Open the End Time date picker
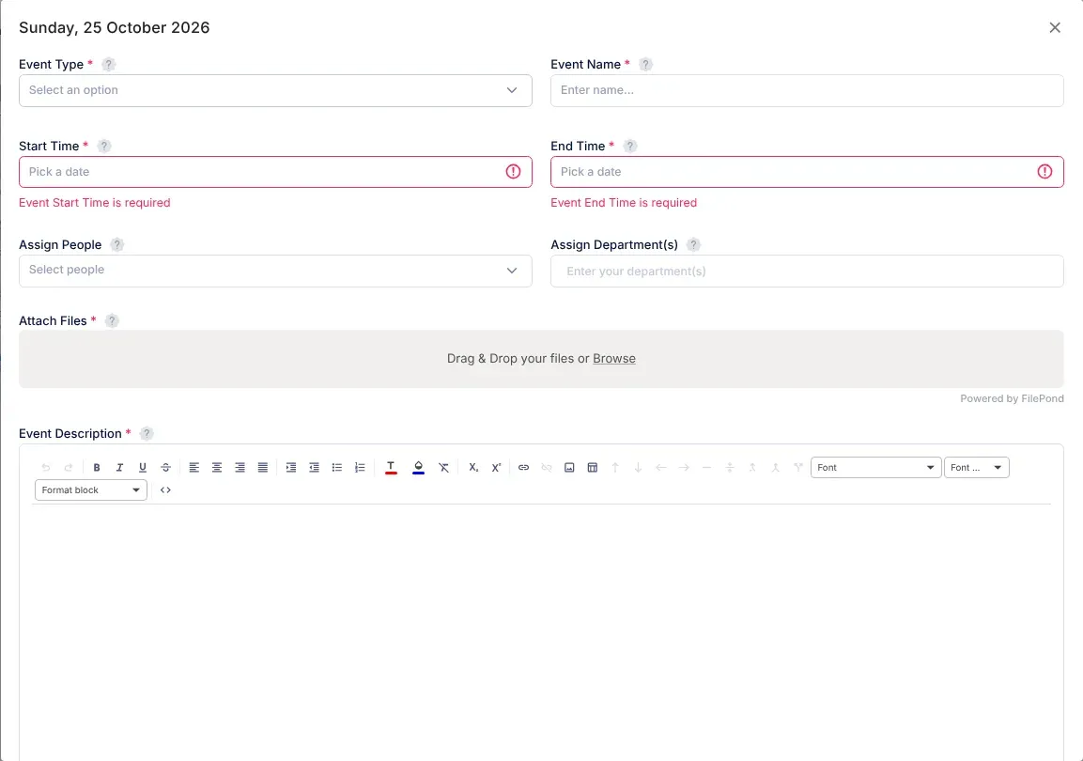This screenshot has height=761, width=1083. click(x=807, y=172)
